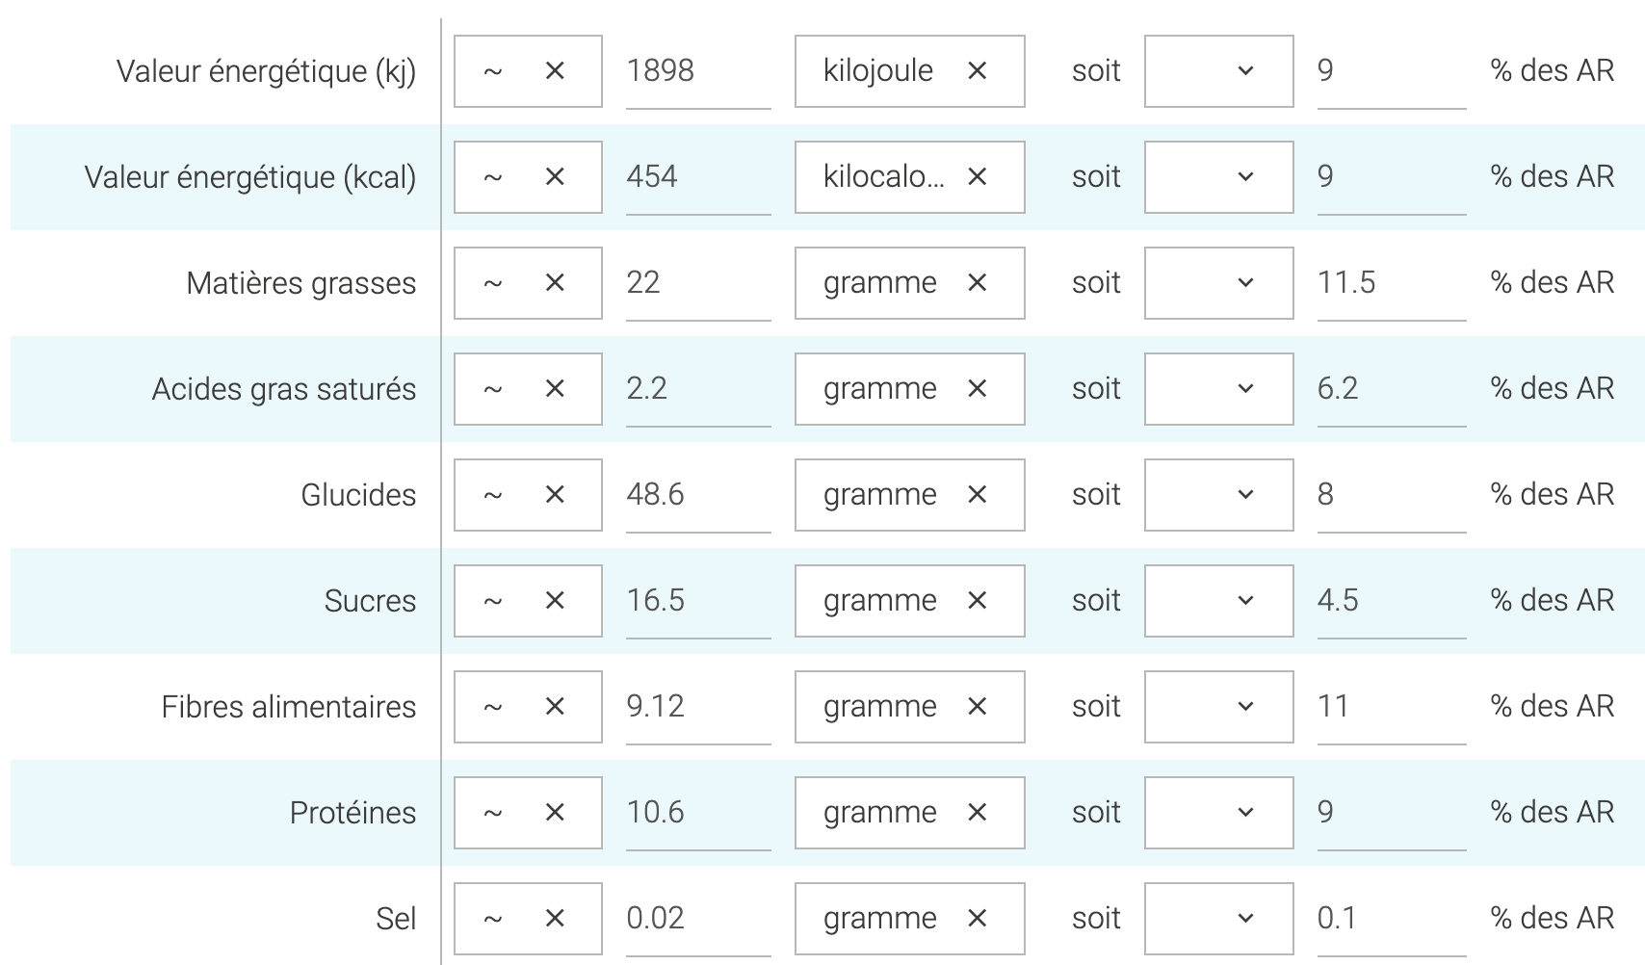1645x965 pixels.
Task: Remove tilde qualifier on Glucides row
Action: tap(555, 495)
